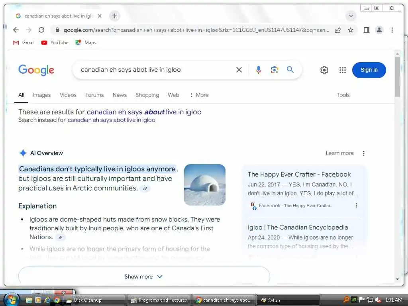
Task: Click Learn more about AI Overview
Action: click(339, 153)
